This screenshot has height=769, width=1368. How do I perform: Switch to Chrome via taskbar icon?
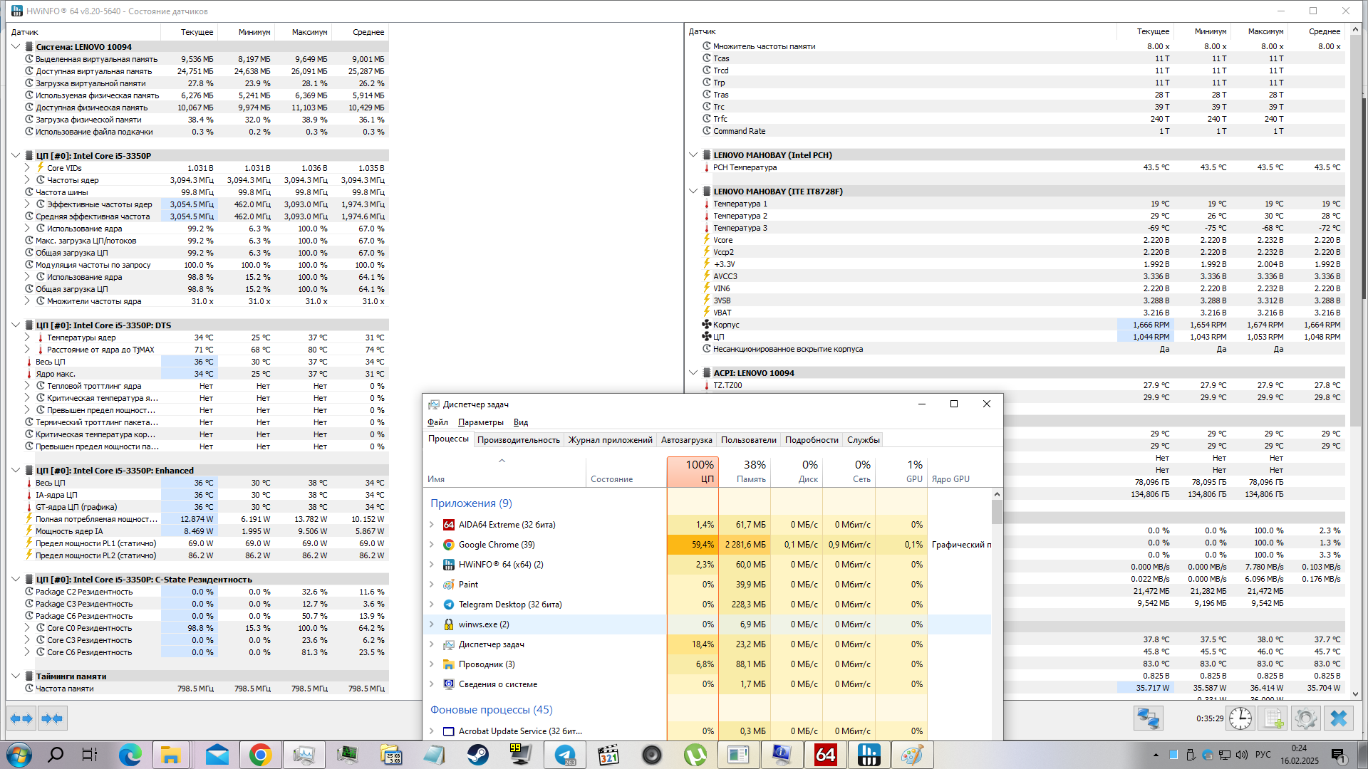pos(260,755)
